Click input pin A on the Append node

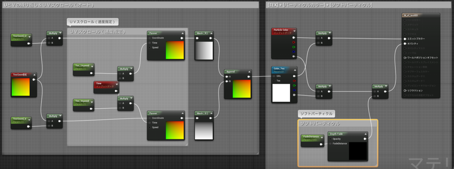click(227, 77)
